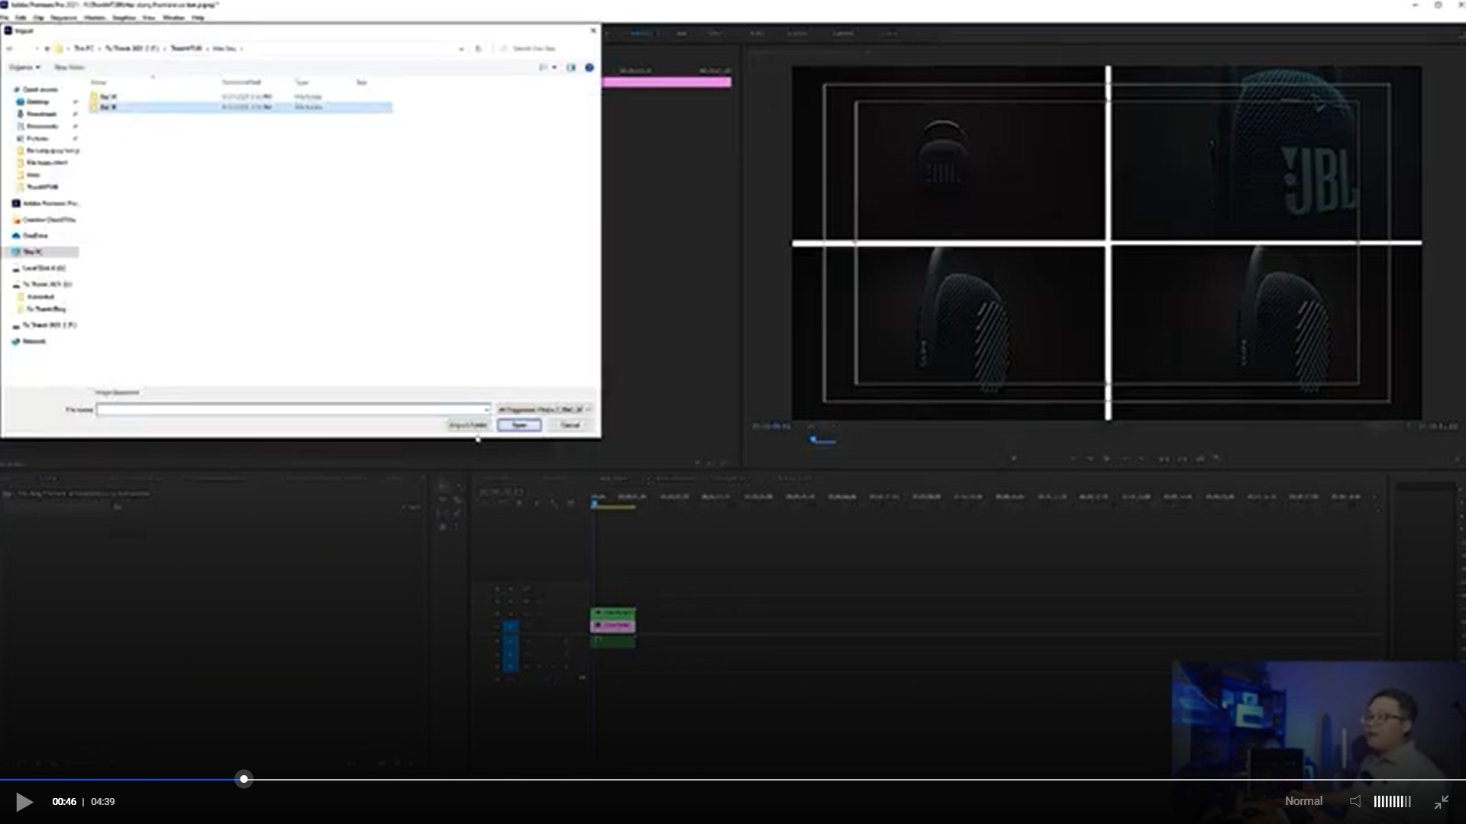Change the view layout icon in Import dialog
The height and width of the screenshot is (824, 1466).
544,67
